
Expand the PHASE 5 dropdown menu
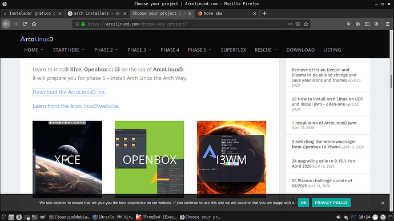click(199, 50)
